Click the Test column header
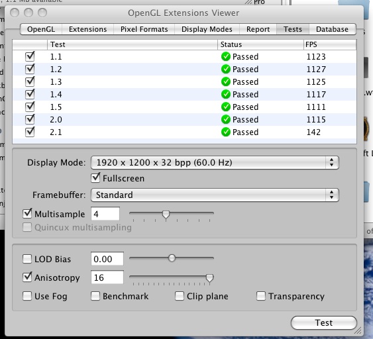Image resolution: width=373 pixels, height=339 pixels. 133,45
